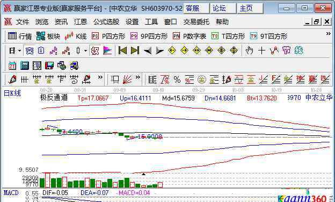The height and width of the screenshot is (202, 335).
Task: Jump to first bar with olive skip-back arrow
Action: [122, 50]
